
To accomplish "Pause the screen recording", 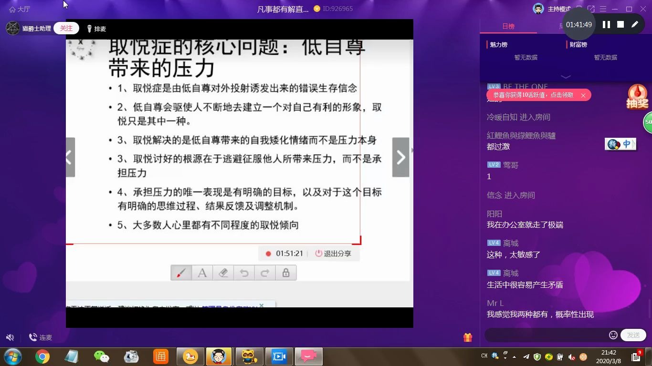I will (x=606, y=24).
